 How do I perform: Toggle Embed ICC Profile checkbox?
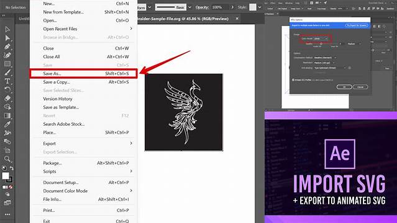click(x=293, y=80)
